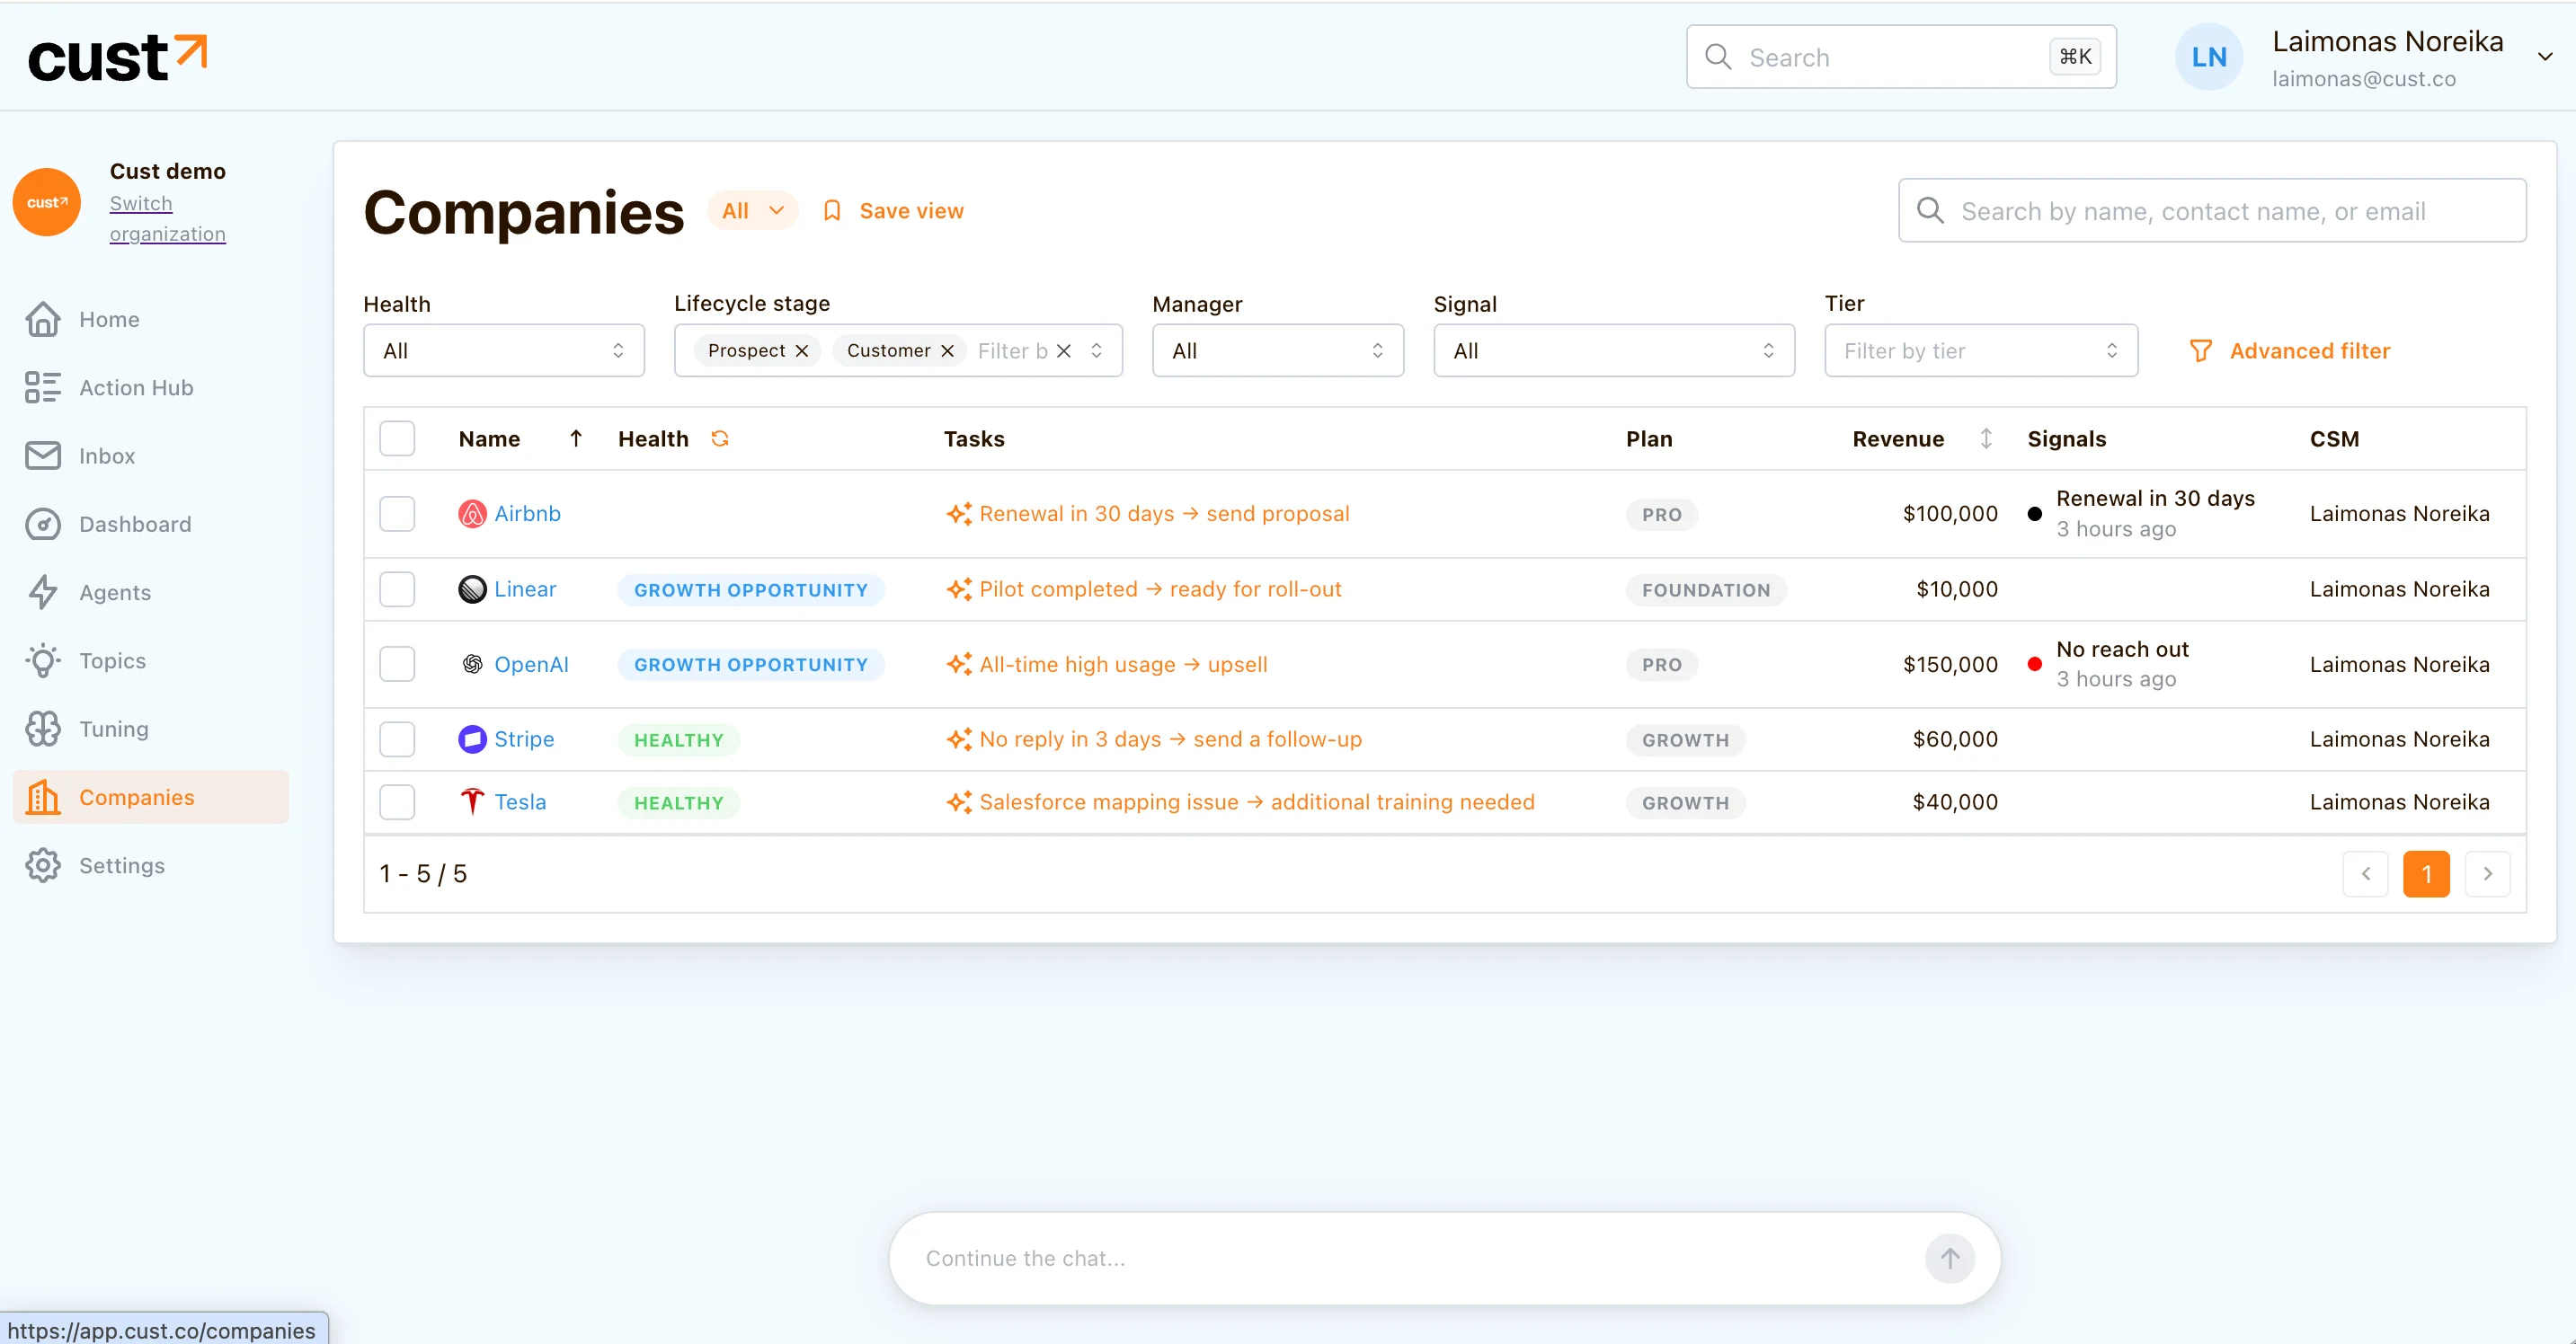Click the Dashboard gauge icon
The image size is (2576, 1344).
[43, 525]
